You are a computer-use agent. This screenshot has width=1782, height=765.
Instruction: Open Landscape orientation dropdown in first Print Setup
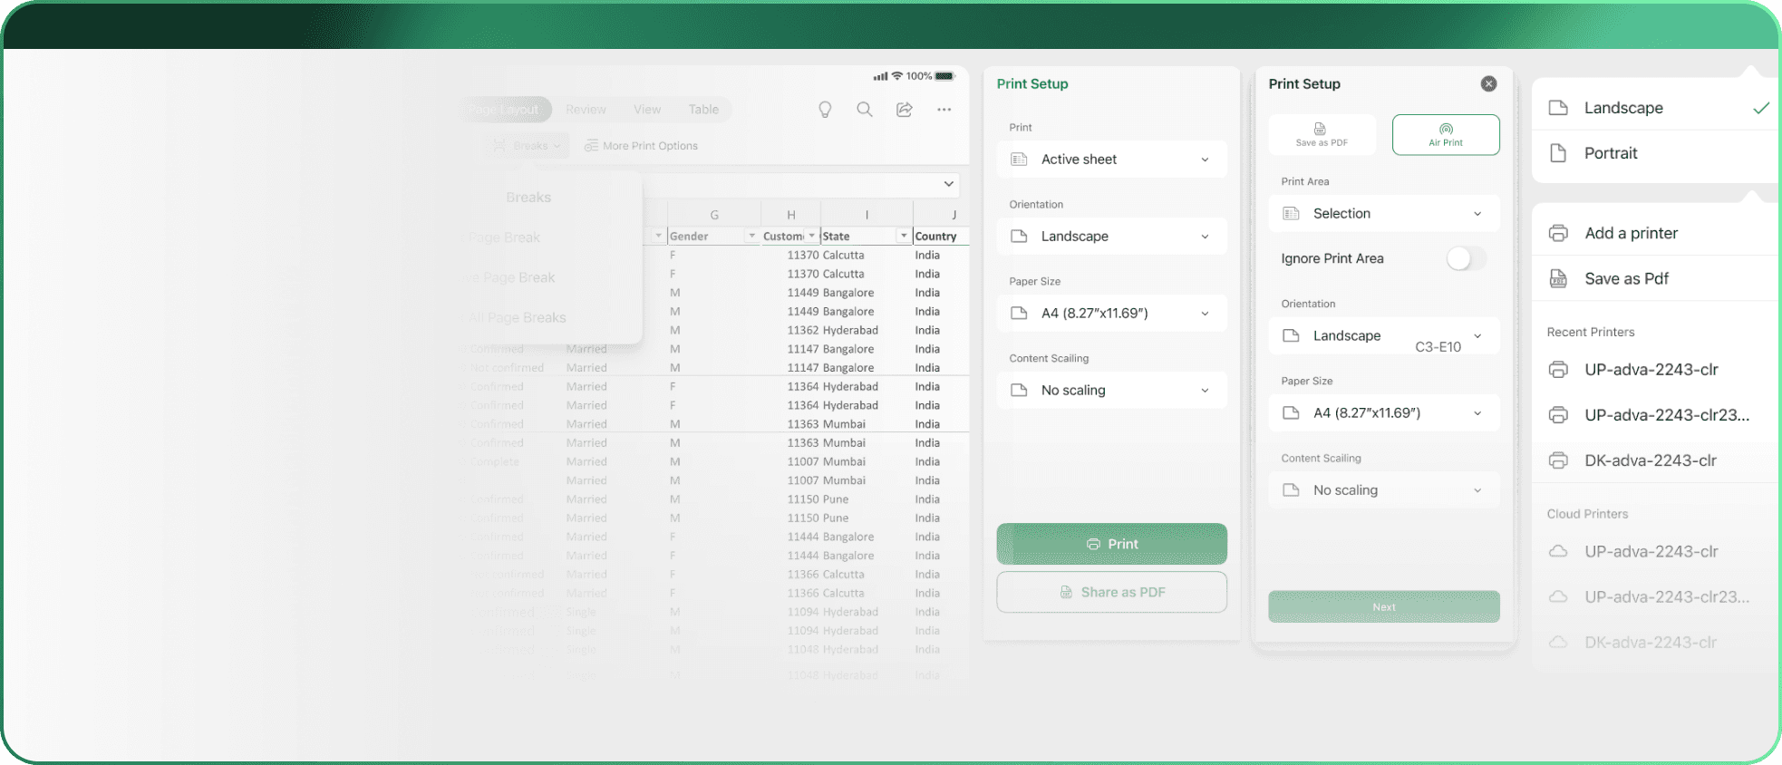pyautogui.click(x=1111, y=237)
